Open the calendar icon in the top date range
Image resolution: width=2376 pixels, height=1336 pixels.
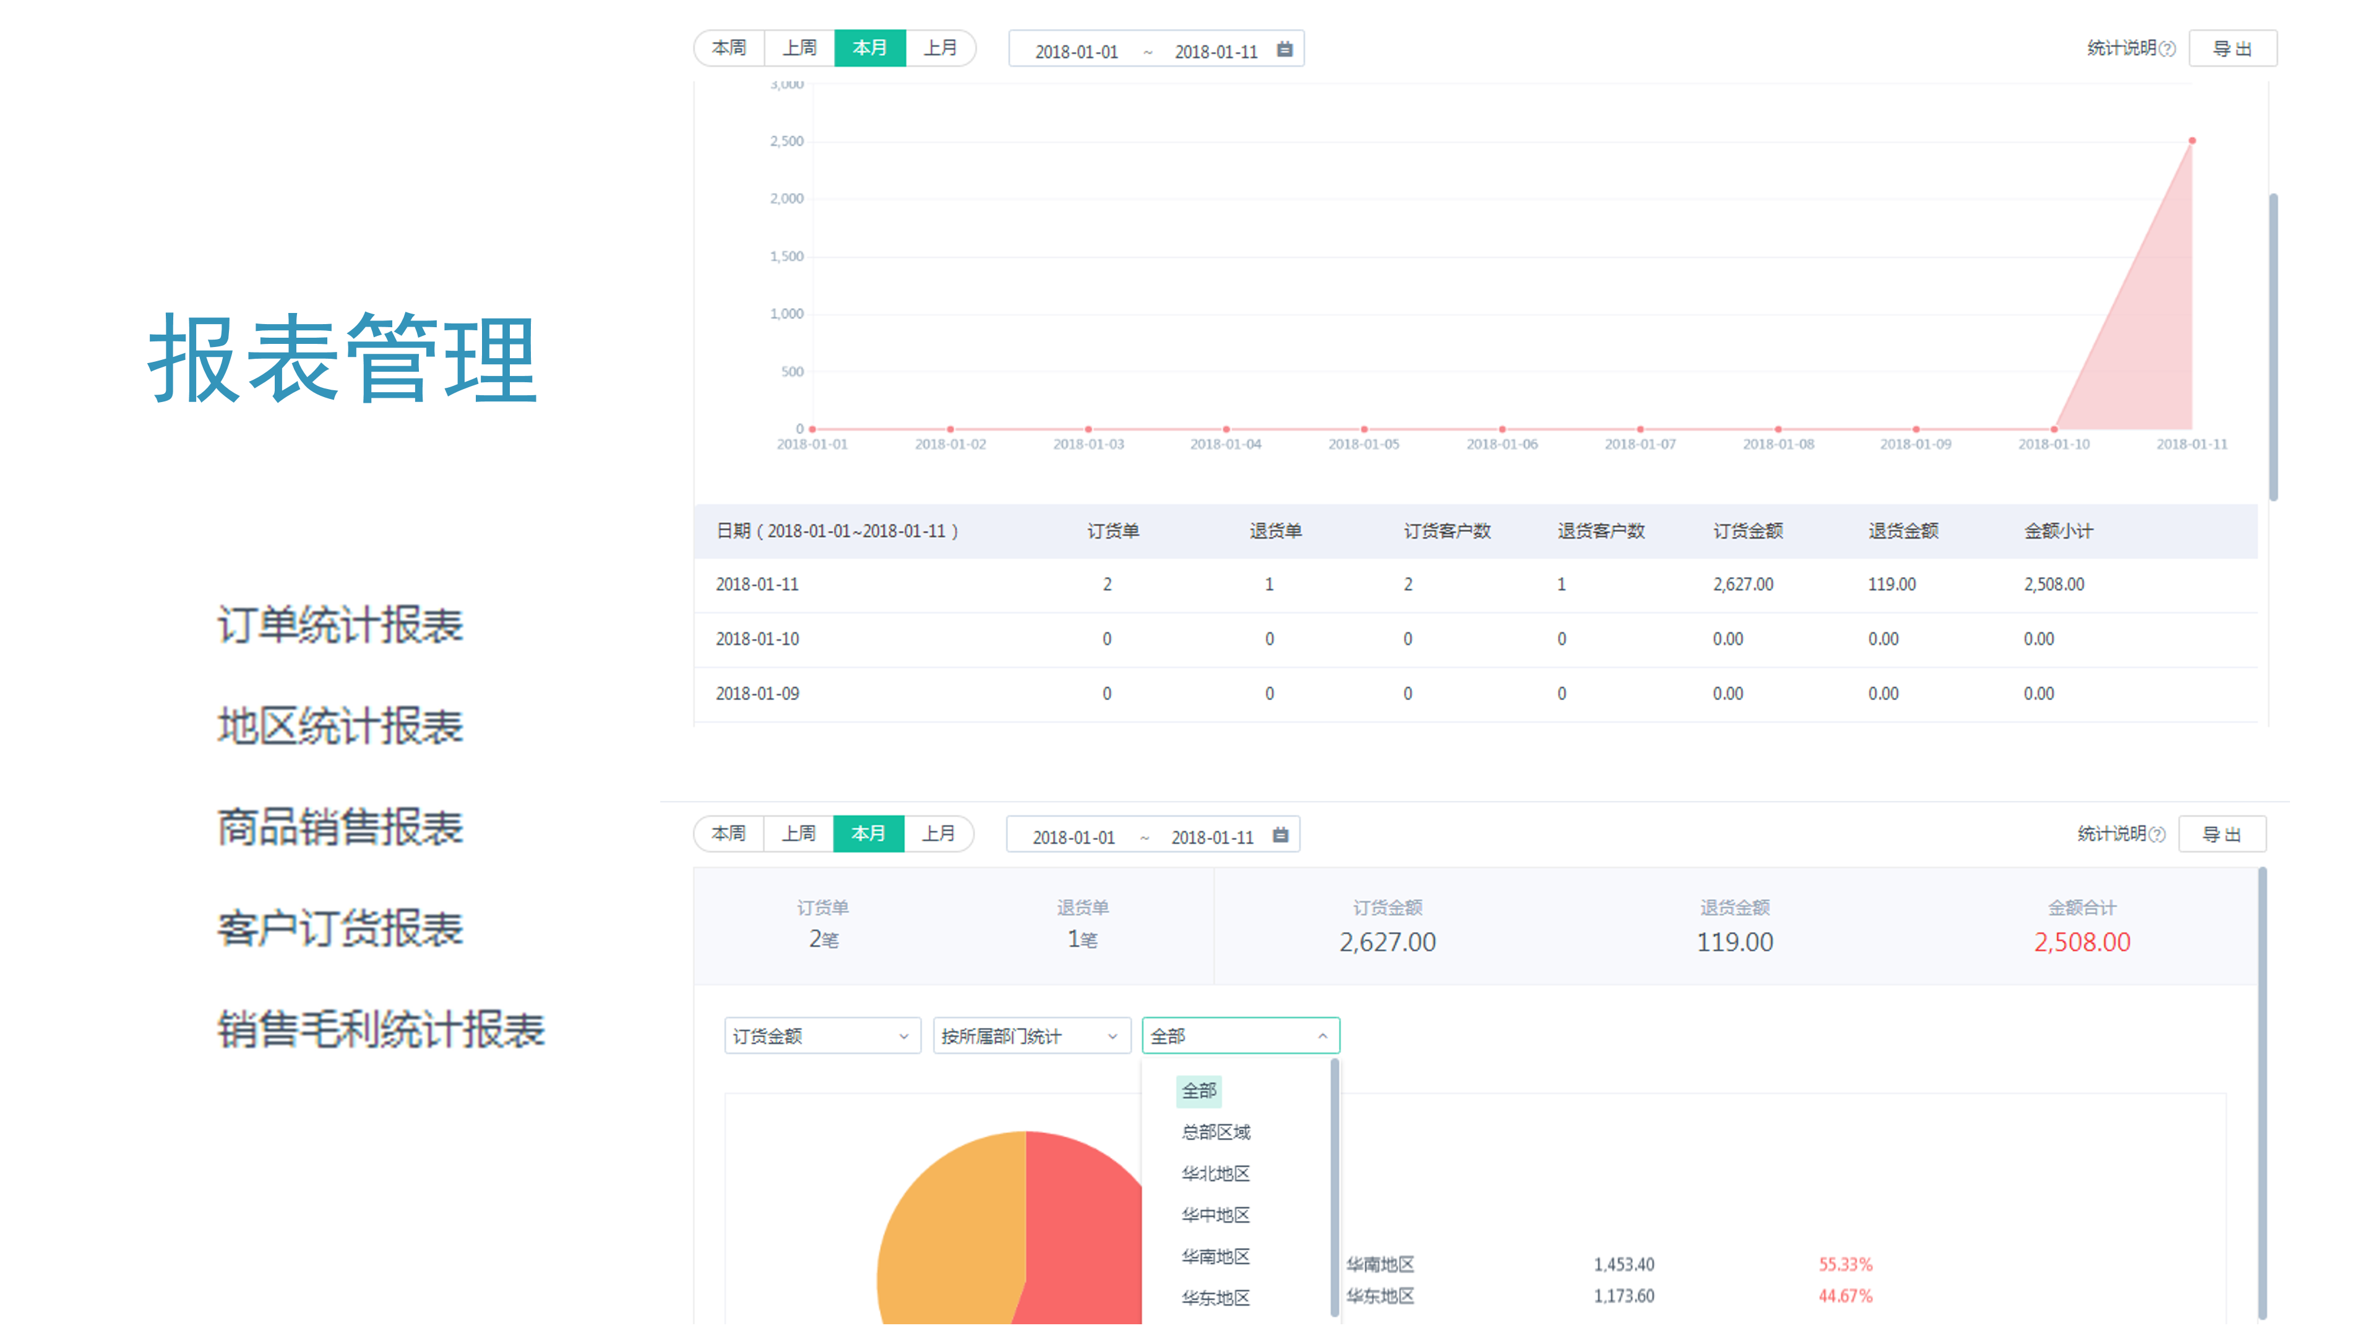click(x=1284, y=49)
